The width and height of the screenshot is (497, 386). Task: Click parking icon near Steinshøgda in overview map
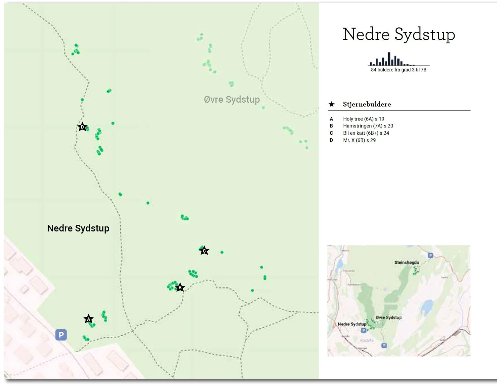point(430,255)
